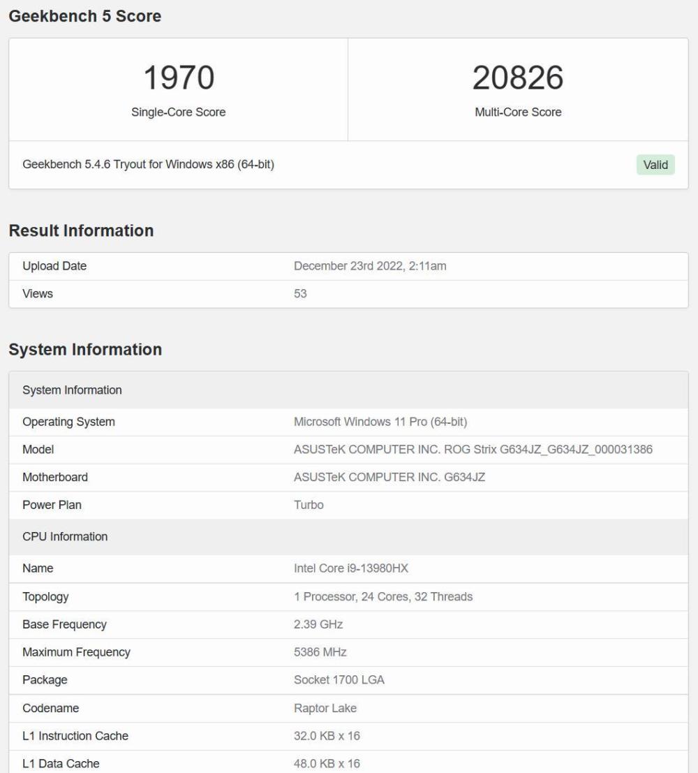Click the Geekbench 5 Score heading
Viewport: 698px width, 773px height.
pos(84,16)
